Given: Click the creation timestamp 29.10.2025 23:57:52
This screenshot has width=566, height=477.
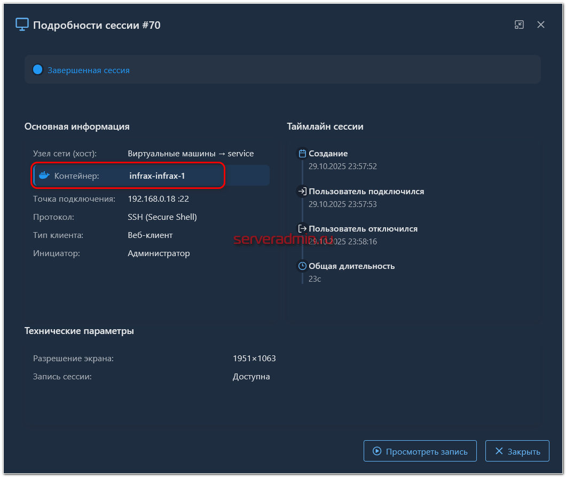Looking at the screenshot, I should click(x=343, y=166).
